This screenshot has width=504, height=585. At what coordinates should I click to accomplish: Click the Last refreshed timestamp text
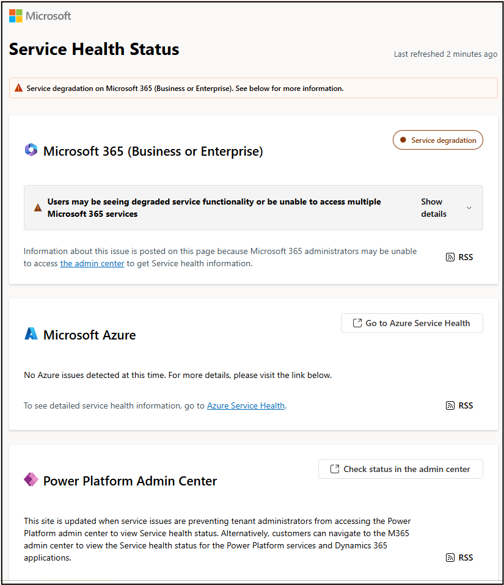(445, 54)
